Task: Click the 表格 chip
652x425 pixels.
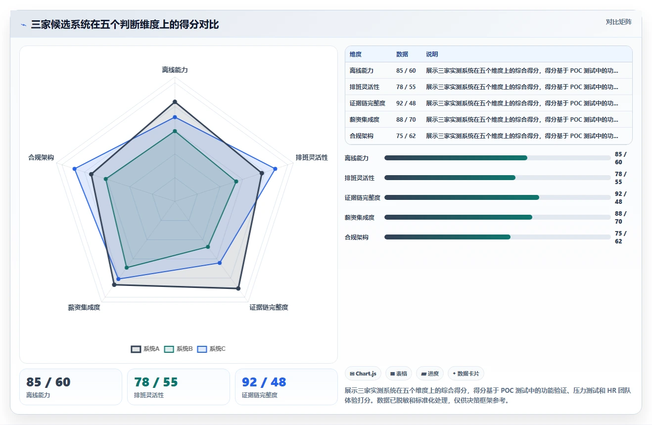Action: [x=398, y=374]
